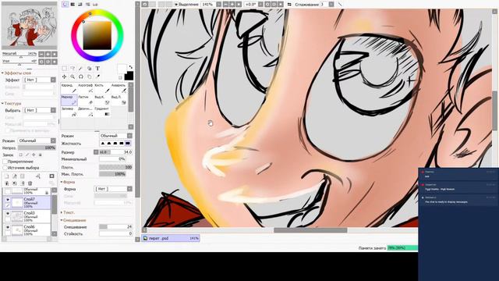This screenshot has width=499, height=281.
Task: Zoom in with top toolbar plus button
Action: (232, 5)
